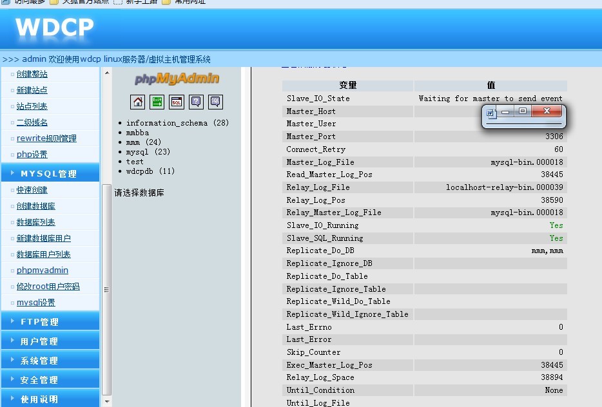Select the wdcpdb database
This screenshot has width=602, height=407.
point(141,171)
